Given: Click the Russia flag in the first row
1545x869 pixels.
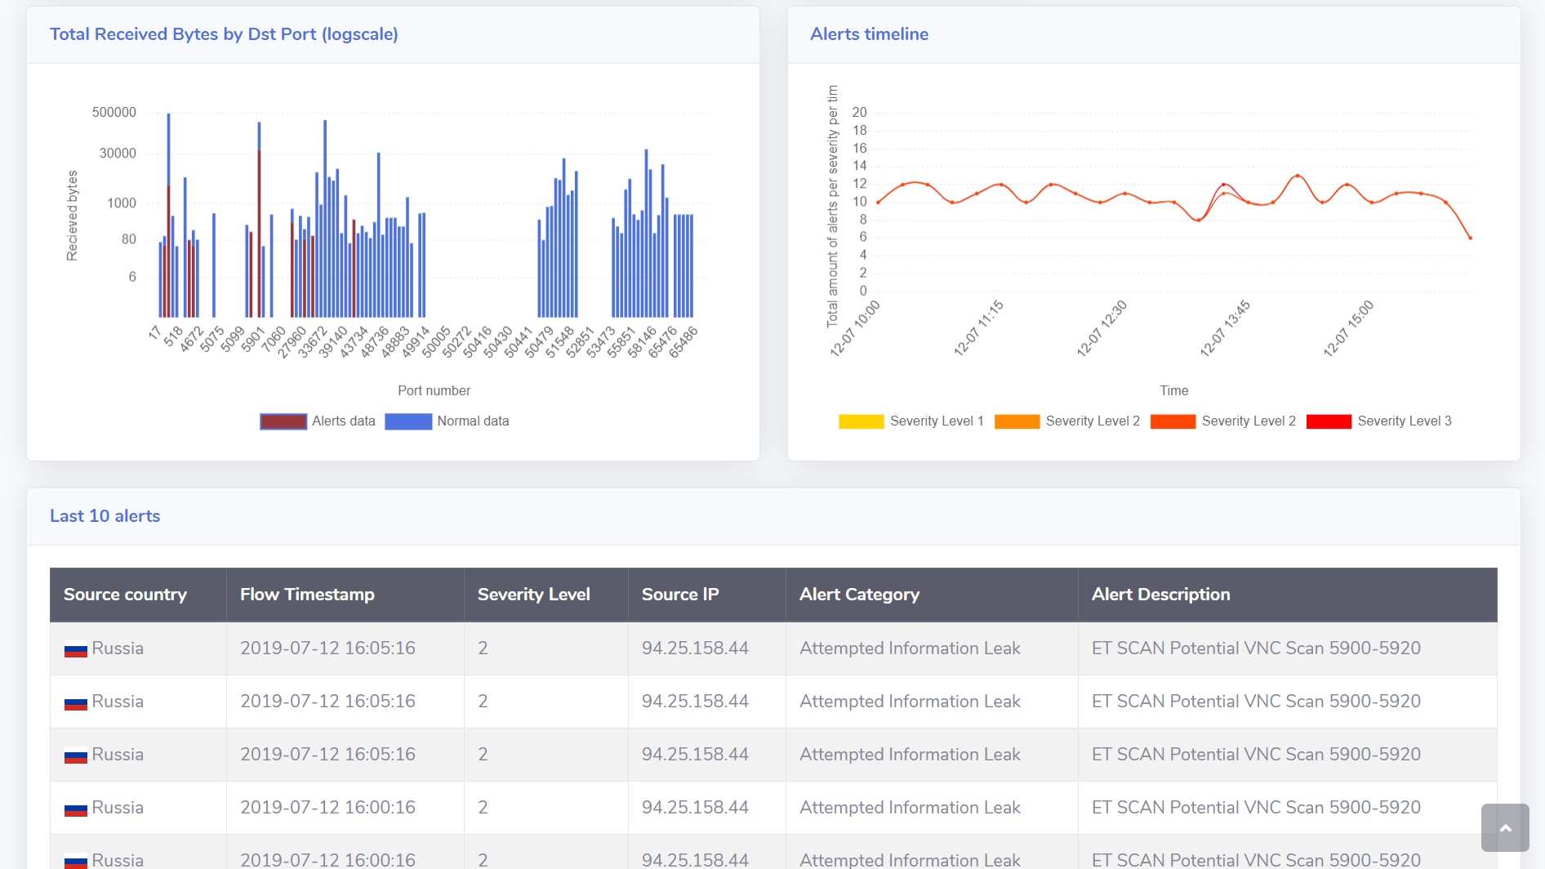Looking at the screenshot, I should (76, 650).
